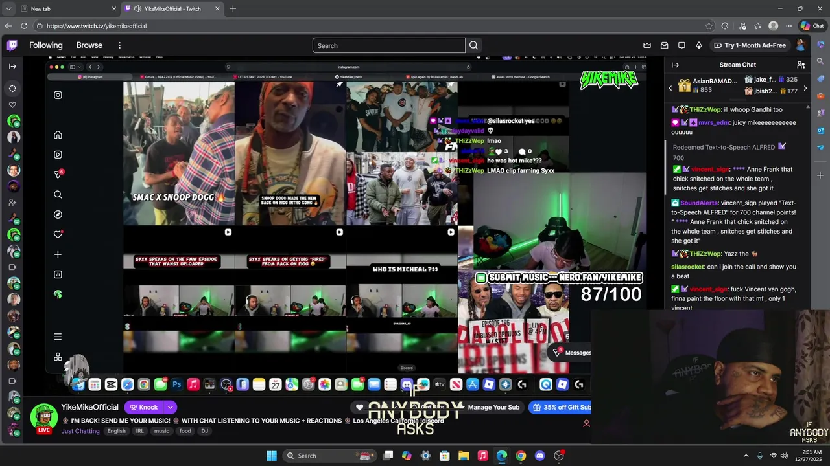Viewport: 830px width, 466px height.
Task: Click the streamer's LIVE avatar
Action: coord(44,418)
